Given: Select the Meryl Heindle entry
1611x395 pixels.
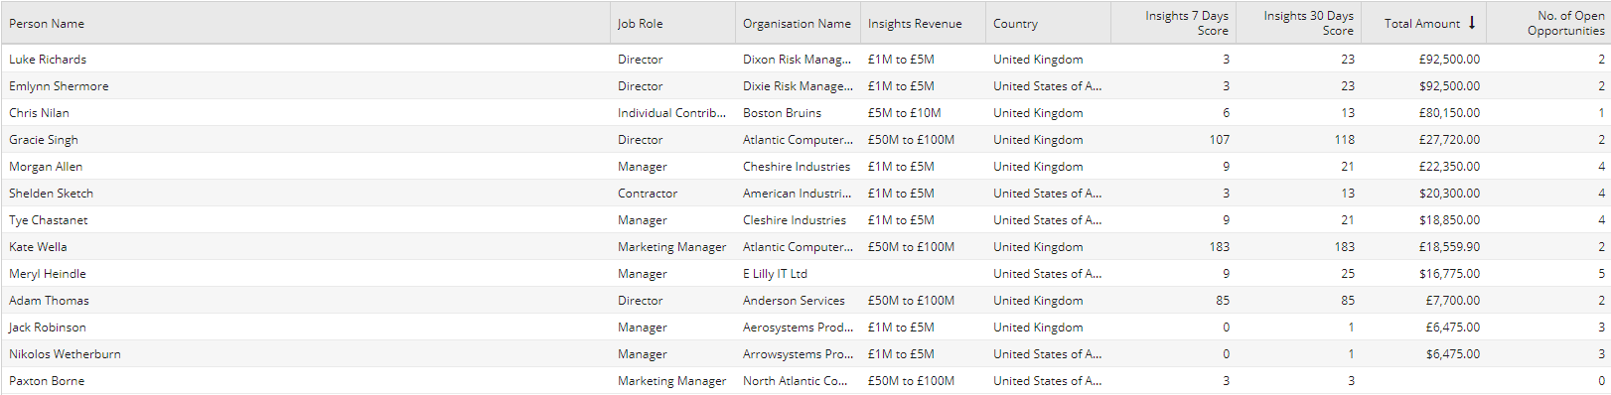Looking at the screenshot, I should (805, 273).
